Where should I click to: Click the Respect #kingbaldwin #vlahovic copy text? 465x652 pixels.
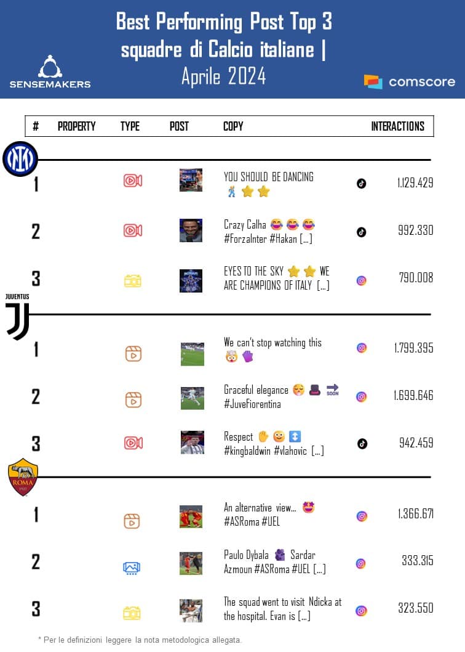(273, 444)
